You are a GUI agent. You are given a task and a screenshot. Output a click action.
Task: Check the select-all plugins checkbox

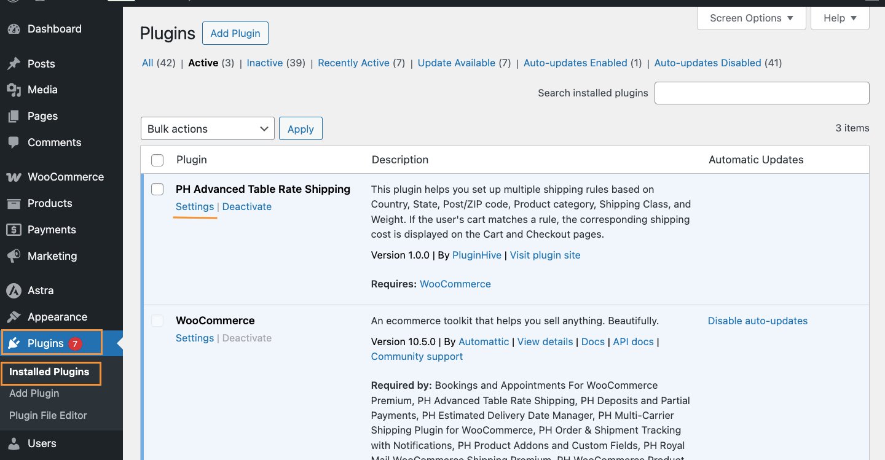(157, 160)
